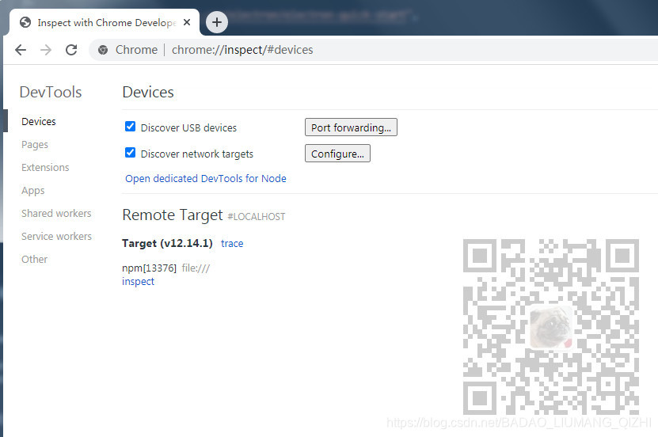Select Service workers in the sidebar
658x437 pixels.
57,237
